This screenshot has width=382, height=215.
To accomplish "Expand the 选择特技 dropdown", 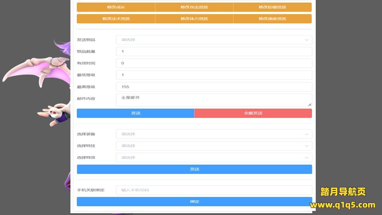I will click(214, 146).
